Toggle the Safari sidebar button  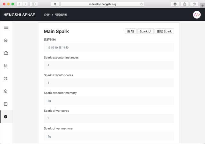coord(34,4)
